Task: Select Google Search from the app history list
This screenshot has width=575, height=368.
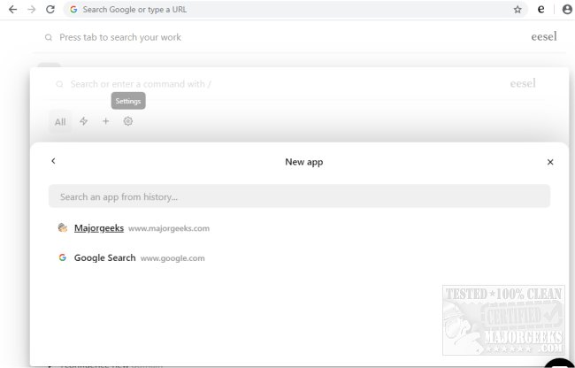Action: tap(104, 258)
